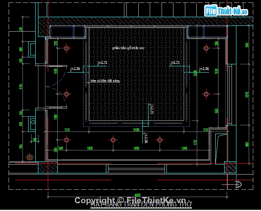Select the +2.71 level tag on the panel's left

pos(103,62)
